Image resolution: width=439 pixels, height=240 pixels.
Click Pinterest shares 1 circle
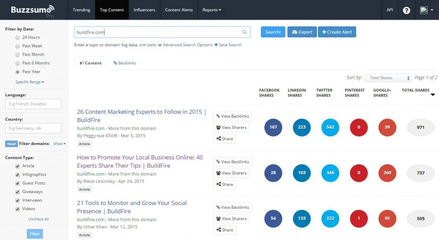coord(359,219)
